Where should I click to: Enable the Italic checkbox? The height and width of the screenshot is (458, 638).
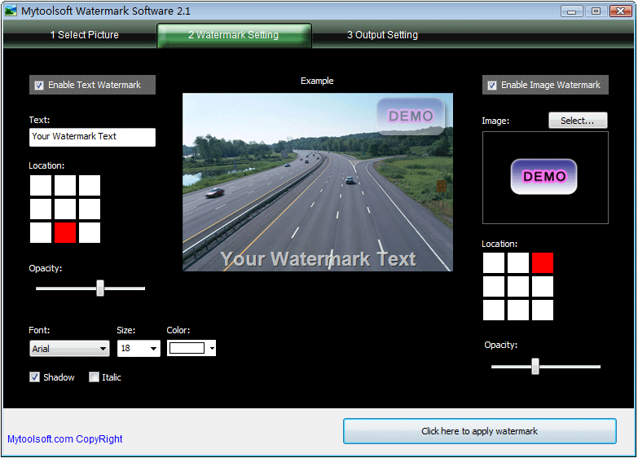(x=94, y=377)
